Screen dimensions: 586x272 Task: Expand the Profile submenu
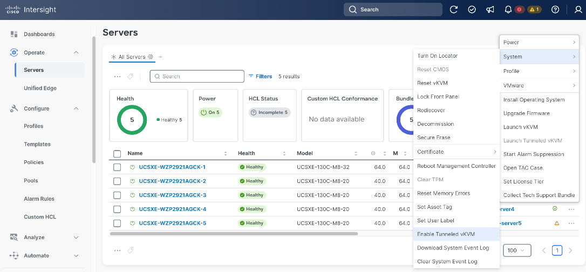pyautogui.click(x=539, y=71)
